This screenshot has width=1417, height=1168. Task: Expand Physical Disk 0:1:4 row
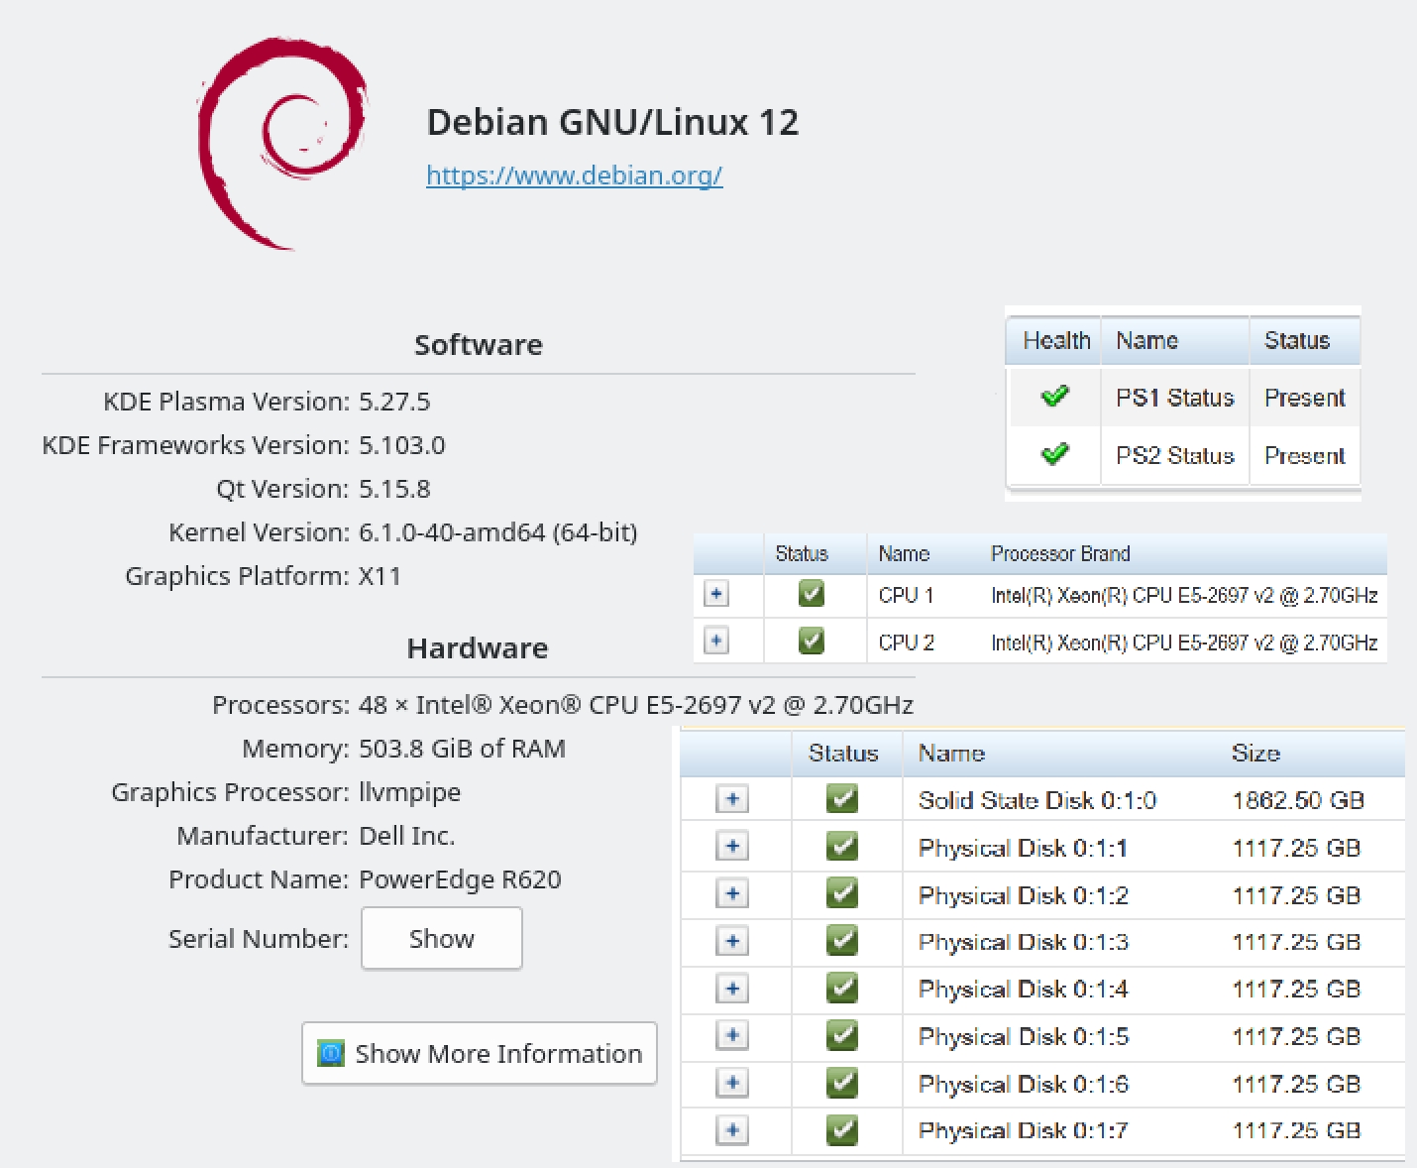click(x=732, y=989)
